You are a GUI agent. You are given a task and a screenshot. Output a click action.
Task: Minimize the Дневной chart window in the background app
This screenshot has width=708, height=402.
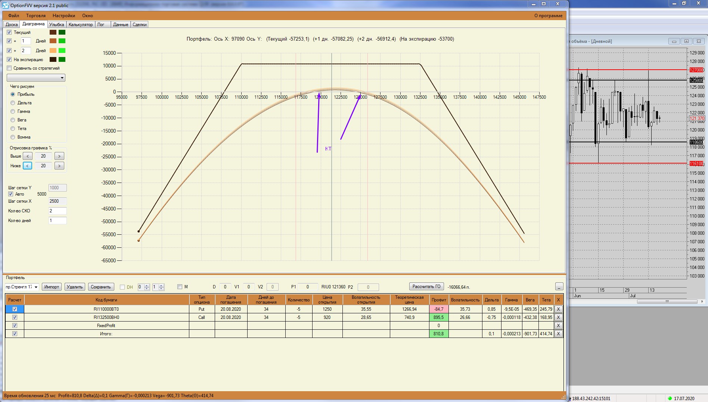point(674,41)
